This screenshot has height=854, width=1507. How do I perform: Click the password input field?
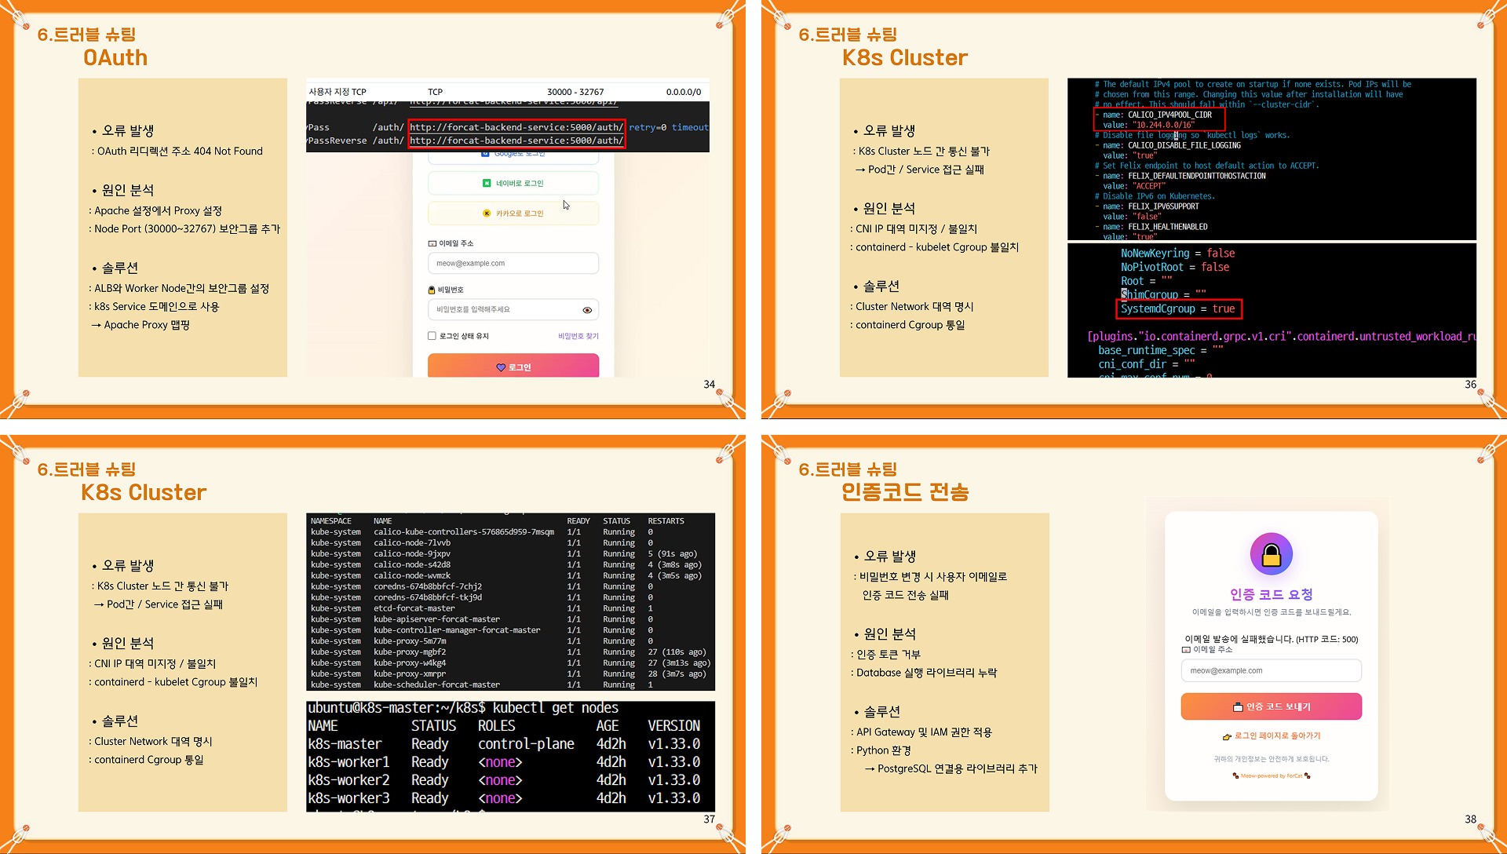(502, 310)
